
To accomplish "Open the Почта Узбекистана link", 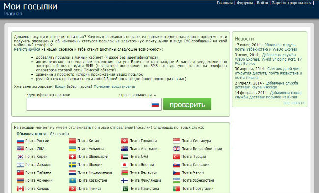I will point(198,180).
